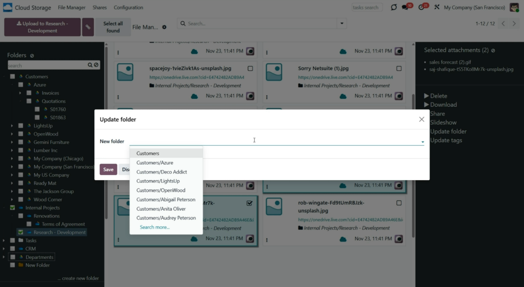The height and width of the screenshot is (287, 524).
Task: Click the link icon button beside Upload
Action: (x=88, y=27)
